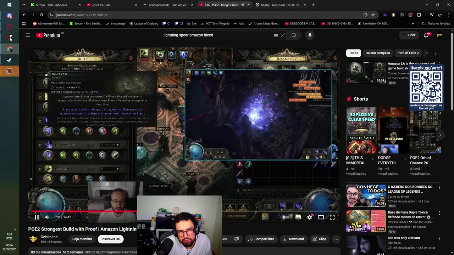Switch to Announcements - Path of Exile tab
The width and height of the screenshot is (454, 255).
coord(168,5)
